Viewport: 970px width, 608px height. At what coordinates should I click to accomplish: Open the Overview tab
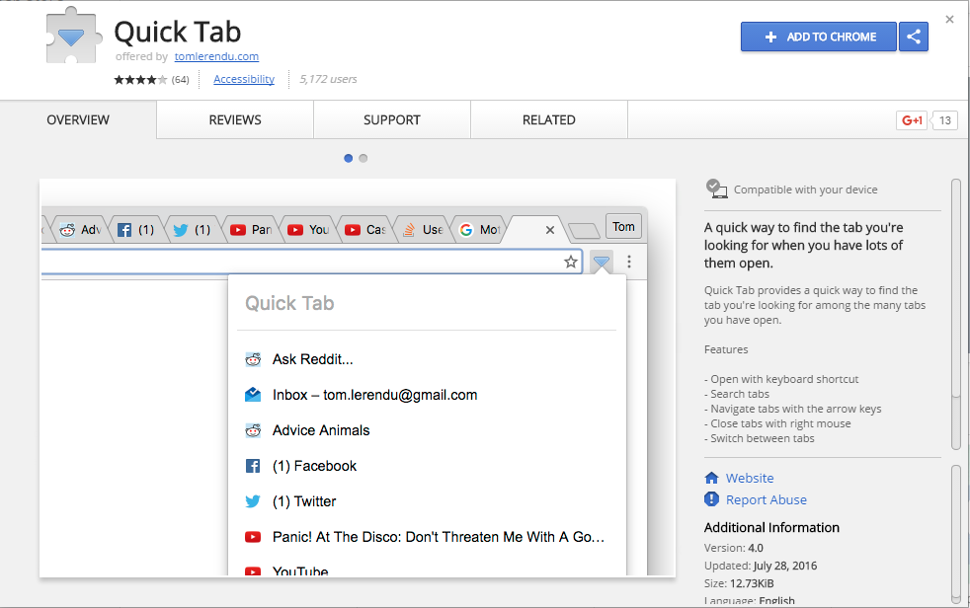tap(78, 119)
